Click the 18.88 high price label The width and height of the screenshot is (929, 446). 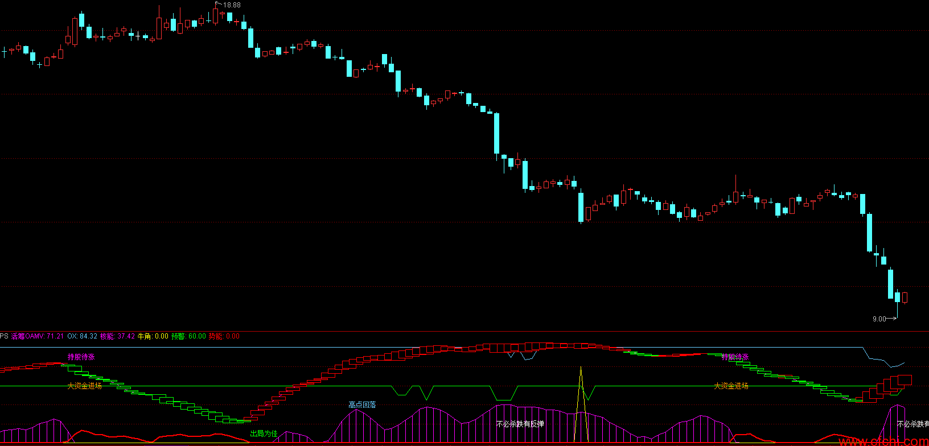(x=232, y=5)
